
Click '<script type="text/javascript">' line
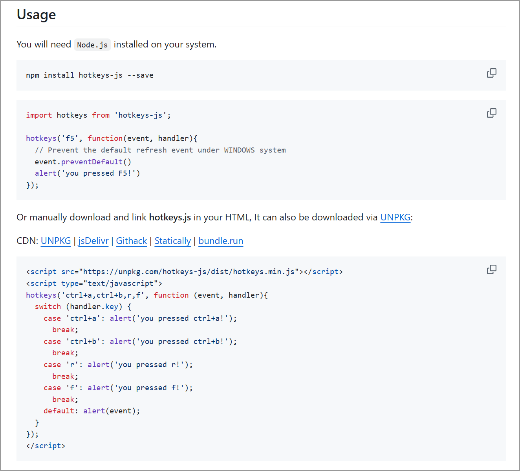94,284
